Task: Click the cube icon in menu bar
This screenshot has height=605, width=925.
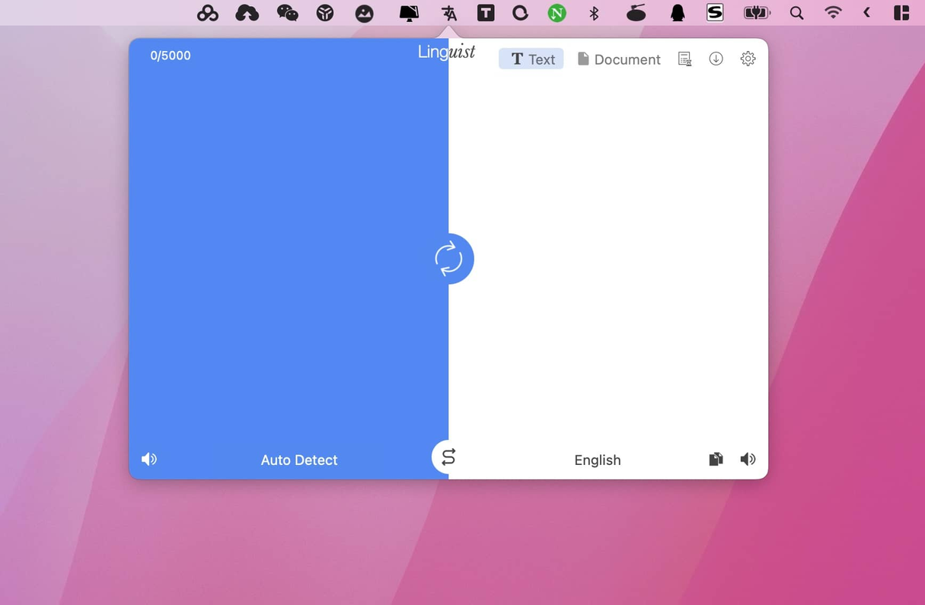Action: point(325,13)
